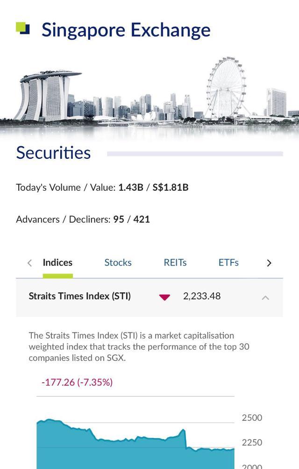The width and height of the screenshot is (299, 469).
Task: Click the Today's Volume / Value figures
Action: tap(153, 187)
